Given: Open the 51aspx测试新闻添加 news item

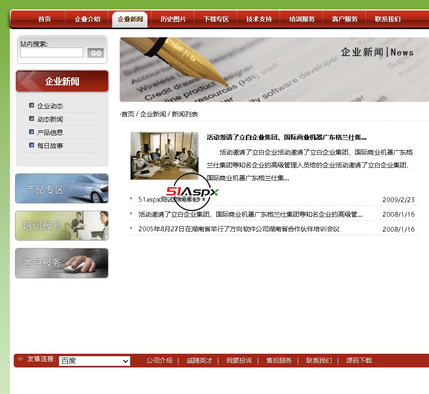Looking at the screenshot, I should 169,200.
